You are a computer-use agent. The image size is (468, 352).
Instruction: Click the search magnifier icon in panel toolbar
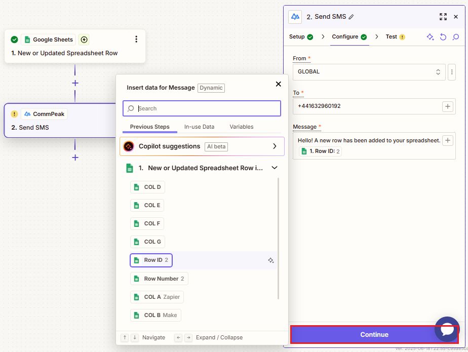456,37
